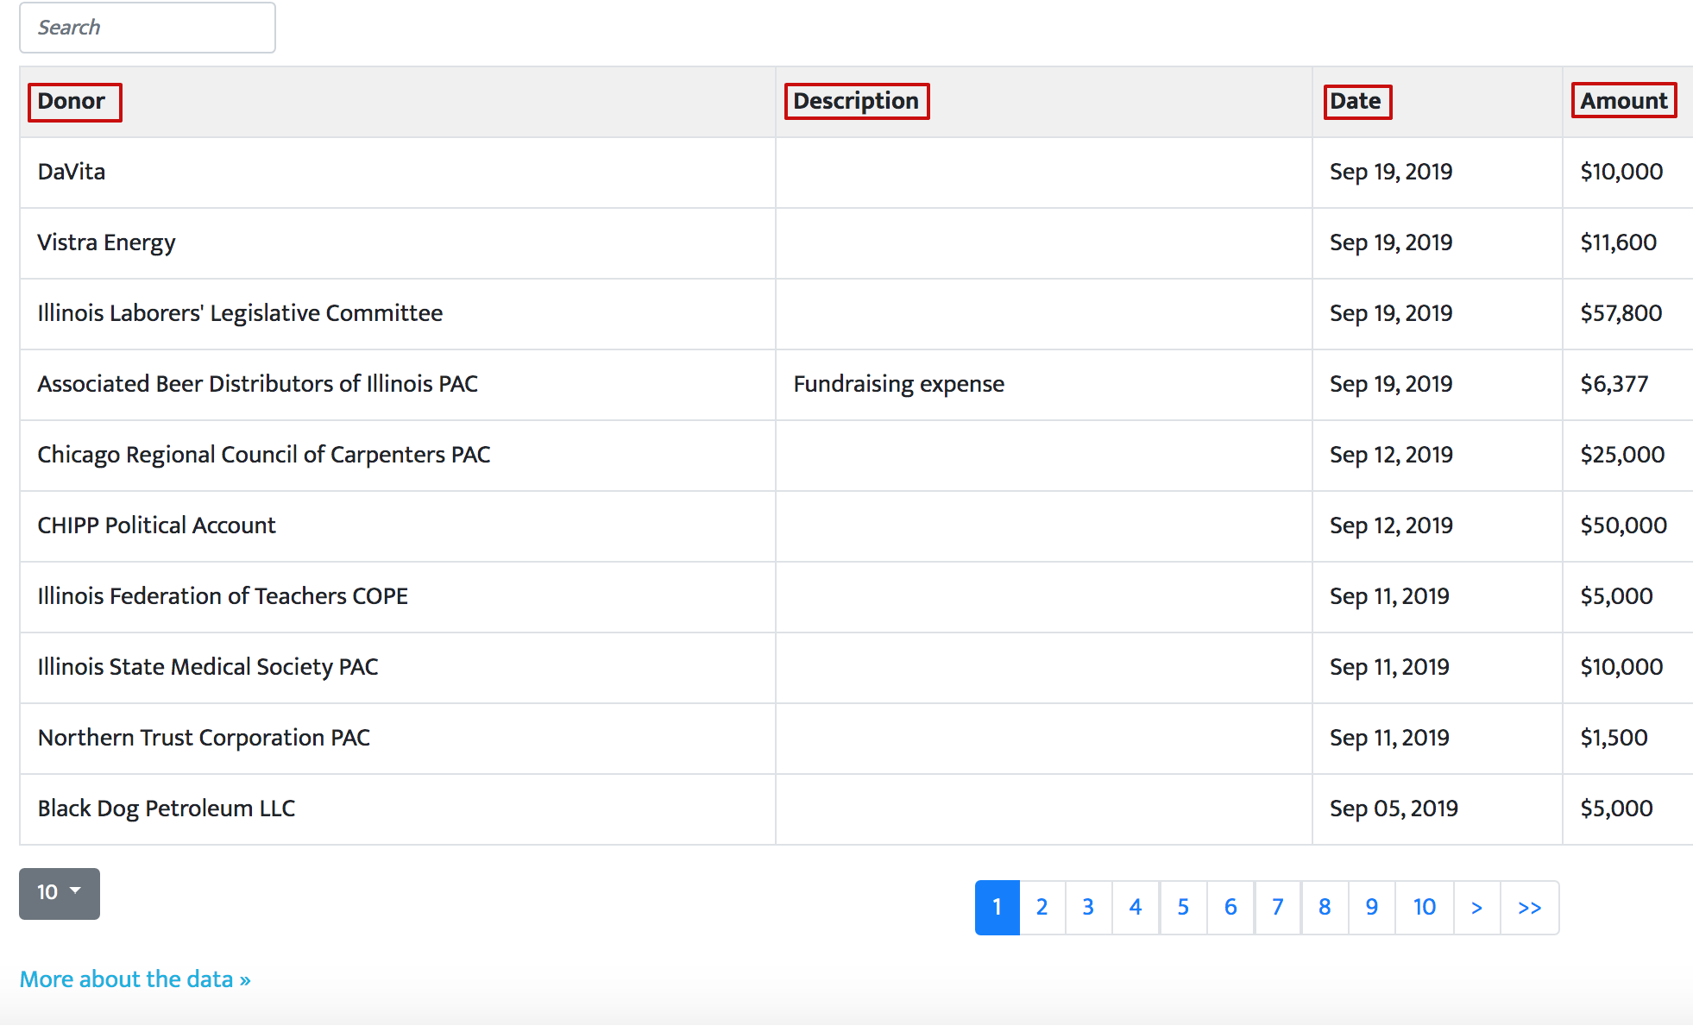Go to pagination page 2
This screenshot has height=1032, width=1693.
click(1042, 907)
